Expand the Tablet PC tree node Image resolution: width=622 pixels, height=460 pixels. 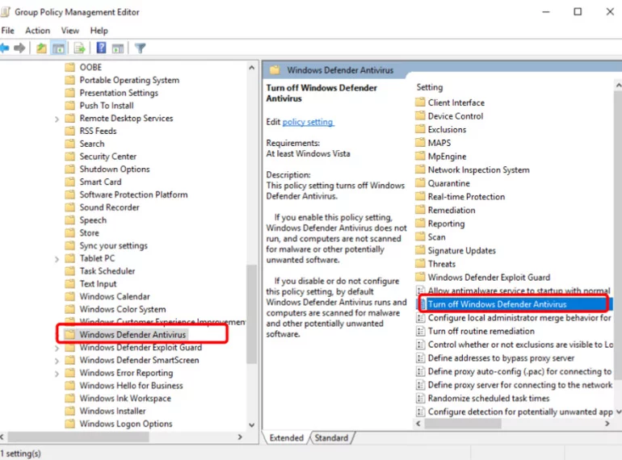click(x=57, y=259)
